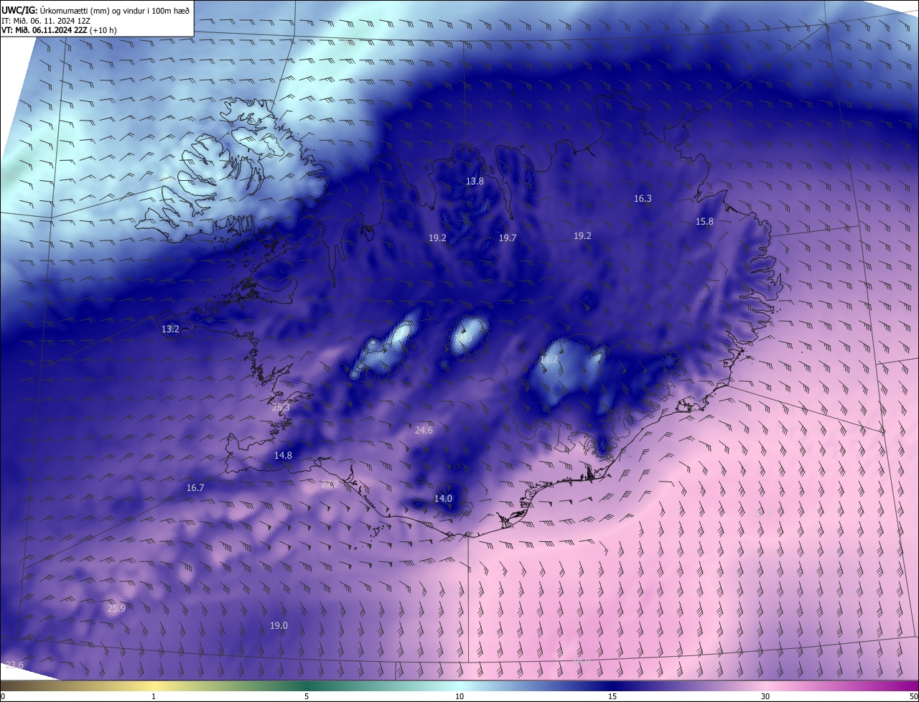
Task: Click the 23.6 map value label
Action: pyautogui.click(x=14, y=665)
